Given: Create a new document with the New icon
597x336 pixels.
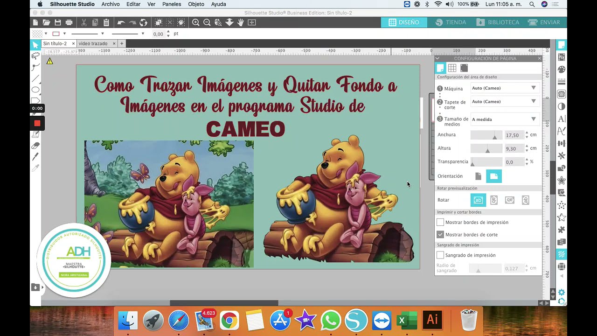Looking at the screenshot, I should tap(35, 22).
